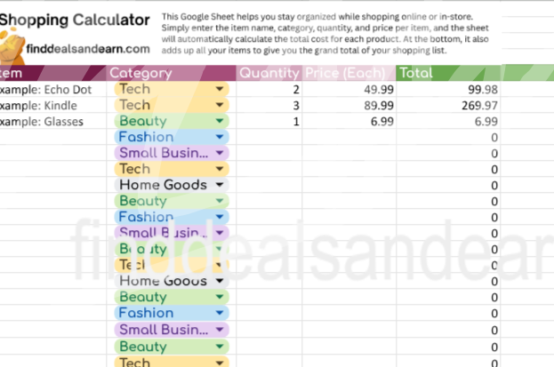Select the Shopping Calculator title
This screenshot has width=554, height=367.
coord(78,20)
